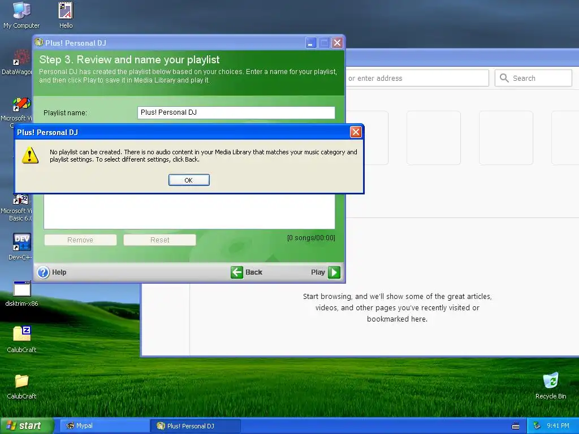Click the Help question mark icon

click(43, 272)
